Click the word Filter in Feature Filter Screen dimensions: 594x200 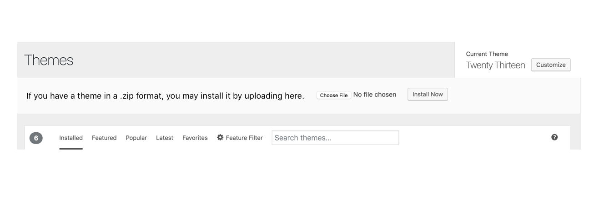(x=255, y=138)
